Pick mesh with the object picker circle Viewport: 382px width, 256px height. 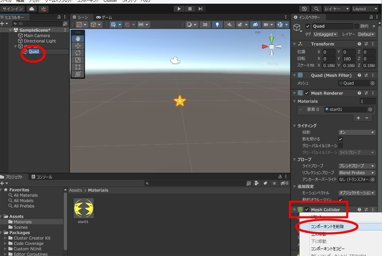372,83
